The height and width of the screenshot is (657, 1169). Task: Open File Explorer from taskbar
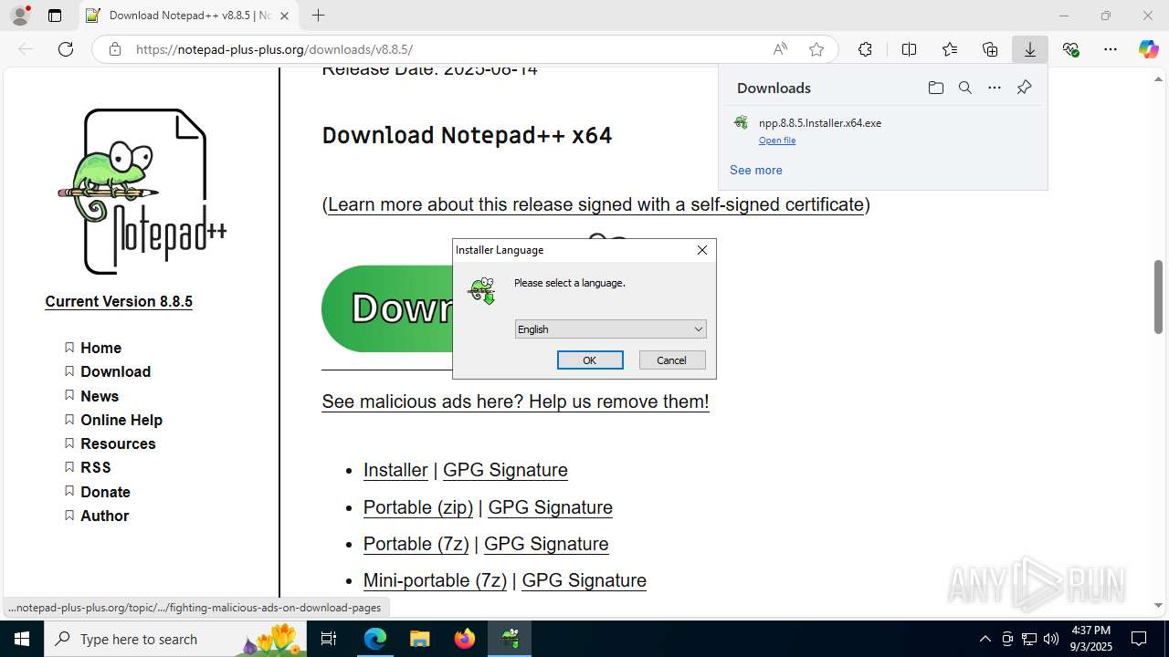tap(419, 639)
